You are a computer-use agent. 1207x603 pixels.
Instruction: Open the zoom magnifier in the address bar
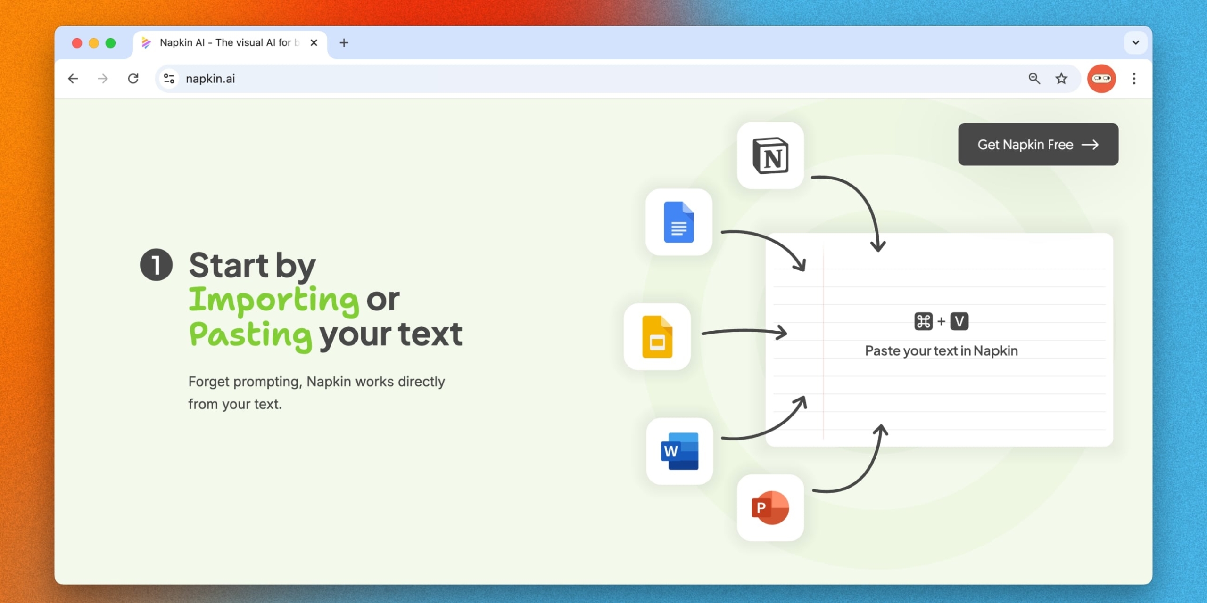tap(1034, 79)
